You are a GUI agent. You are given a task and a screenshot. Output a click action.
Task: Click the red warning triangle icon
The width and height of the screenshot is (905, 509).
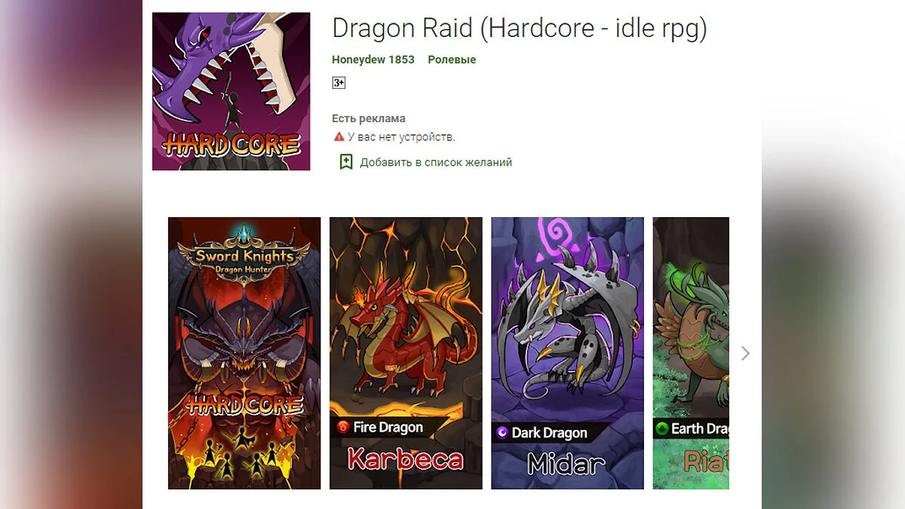[339, 137]
